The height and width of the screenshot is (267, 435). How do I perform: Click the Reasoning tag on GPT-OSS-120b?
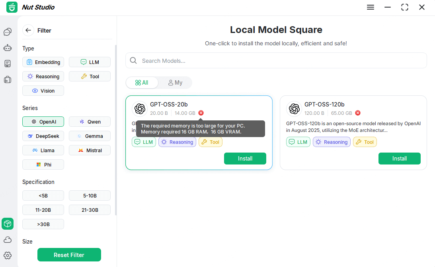[332, 142]
